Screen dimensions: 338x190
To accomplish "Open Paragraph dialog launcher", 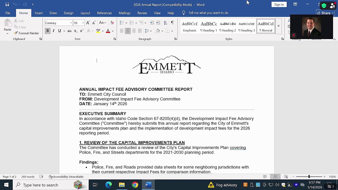I will point(175,39).
